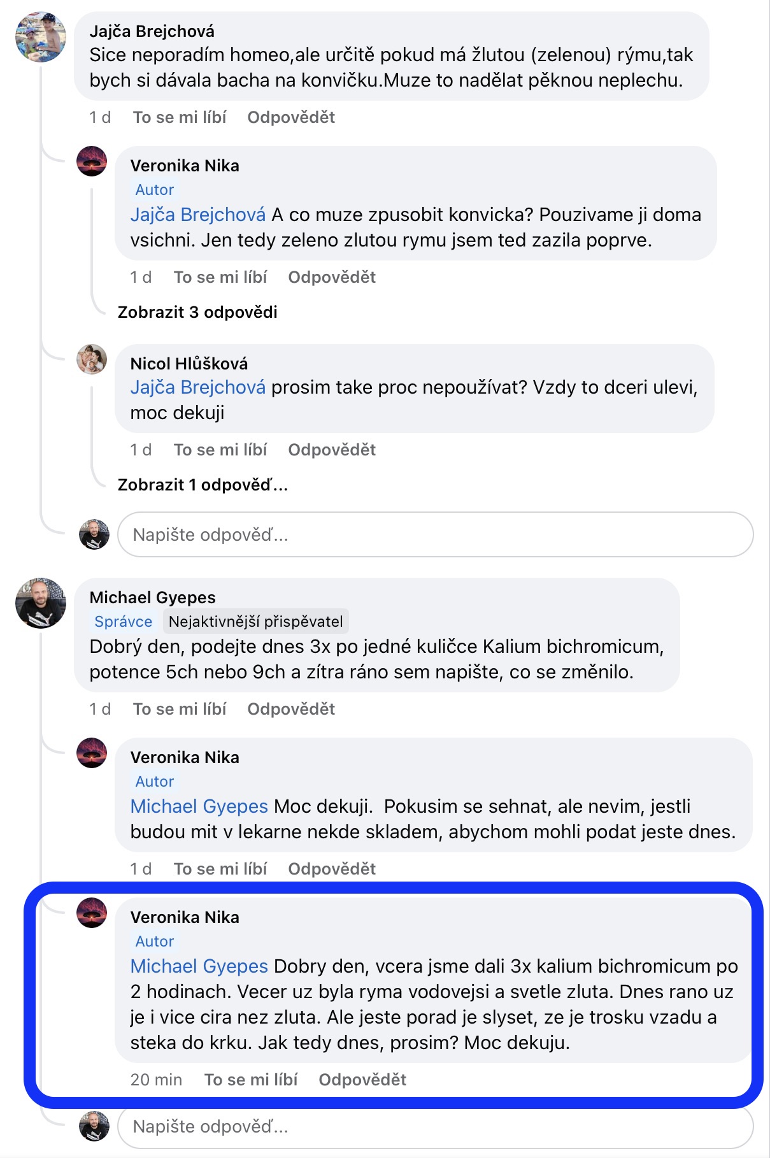This screenshot has height=1158, width=770.
Task: Like Jajča Brejchová's comment
Action: coord(180,117)
